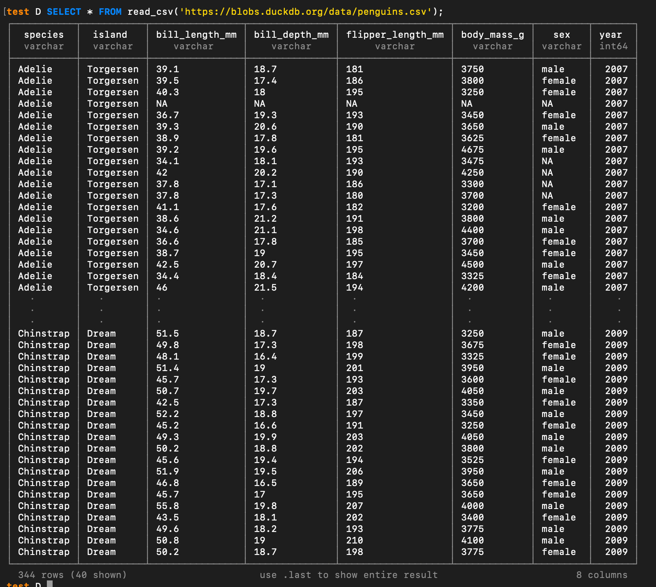
Task: Place cursor at the bottom empty prompt
Action: (x=50, y=584)
